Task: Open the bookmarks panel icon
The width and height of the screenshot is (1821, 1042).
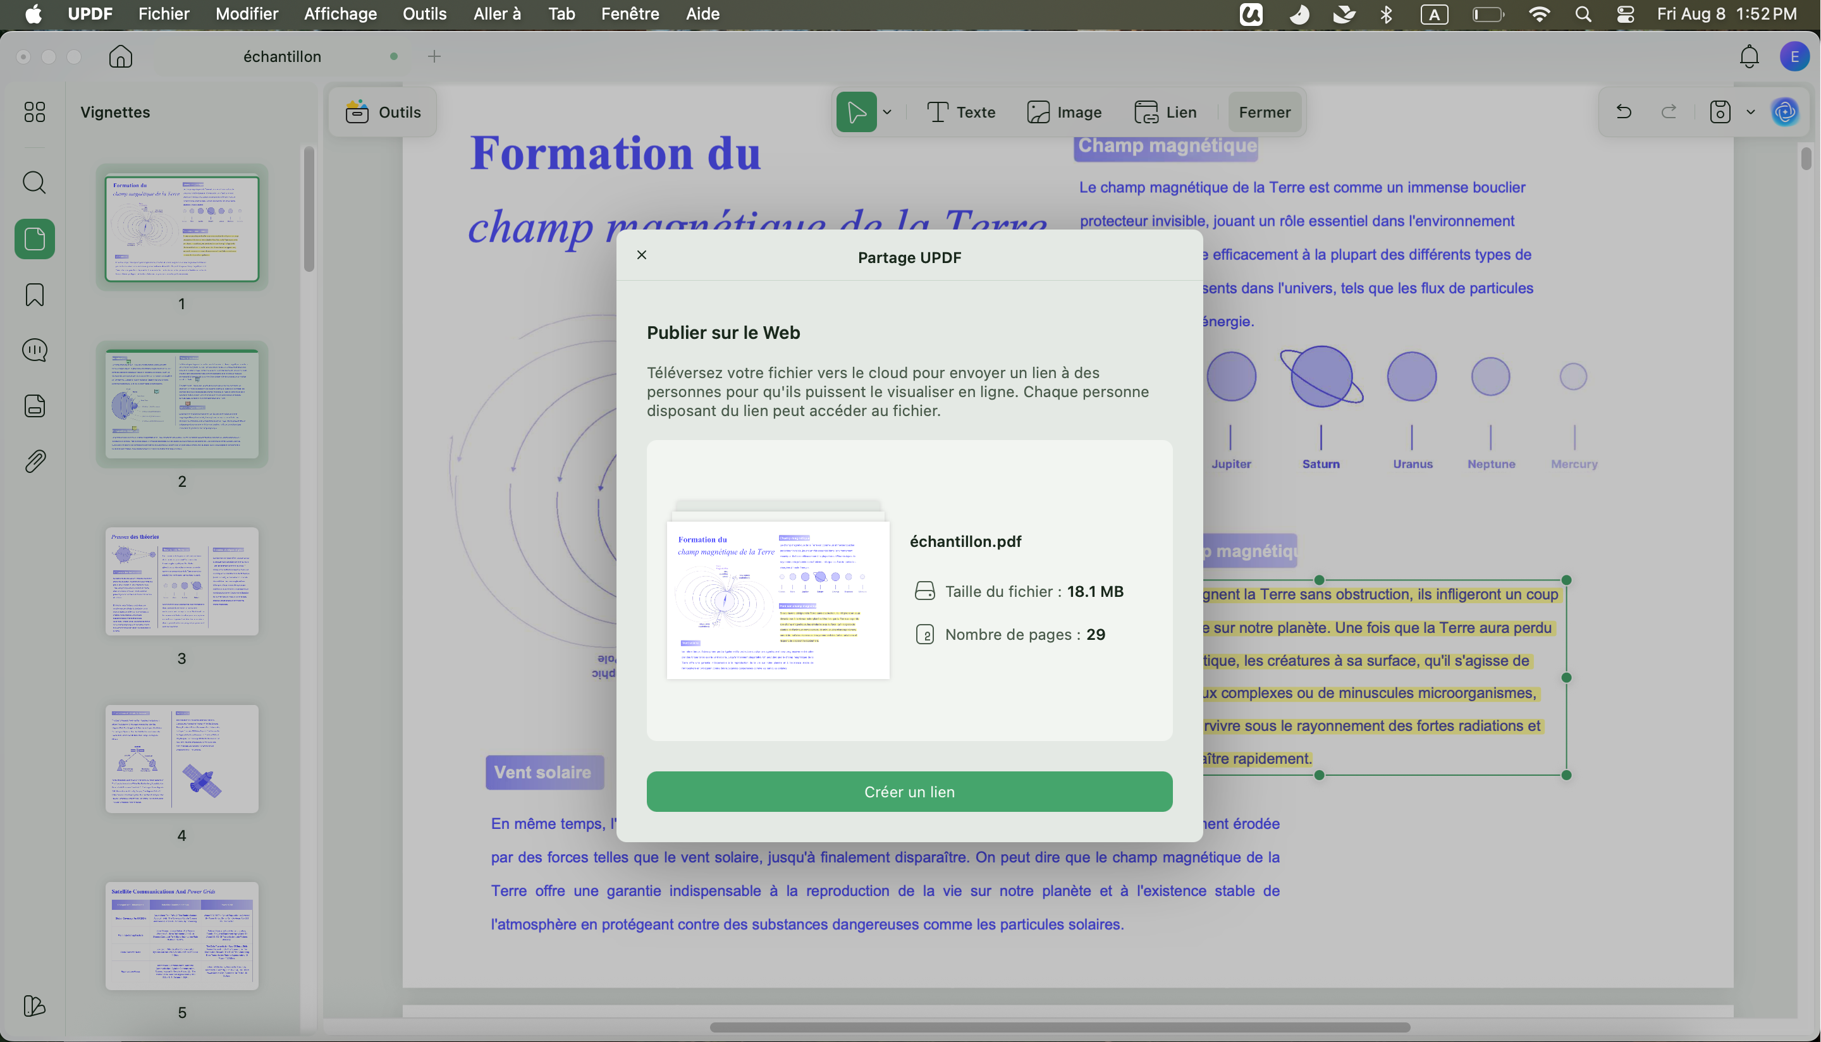Action: [34, 295]
